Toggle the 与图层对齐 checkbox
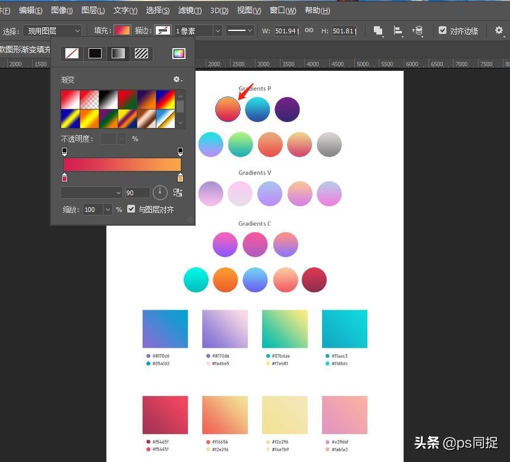 131,210
